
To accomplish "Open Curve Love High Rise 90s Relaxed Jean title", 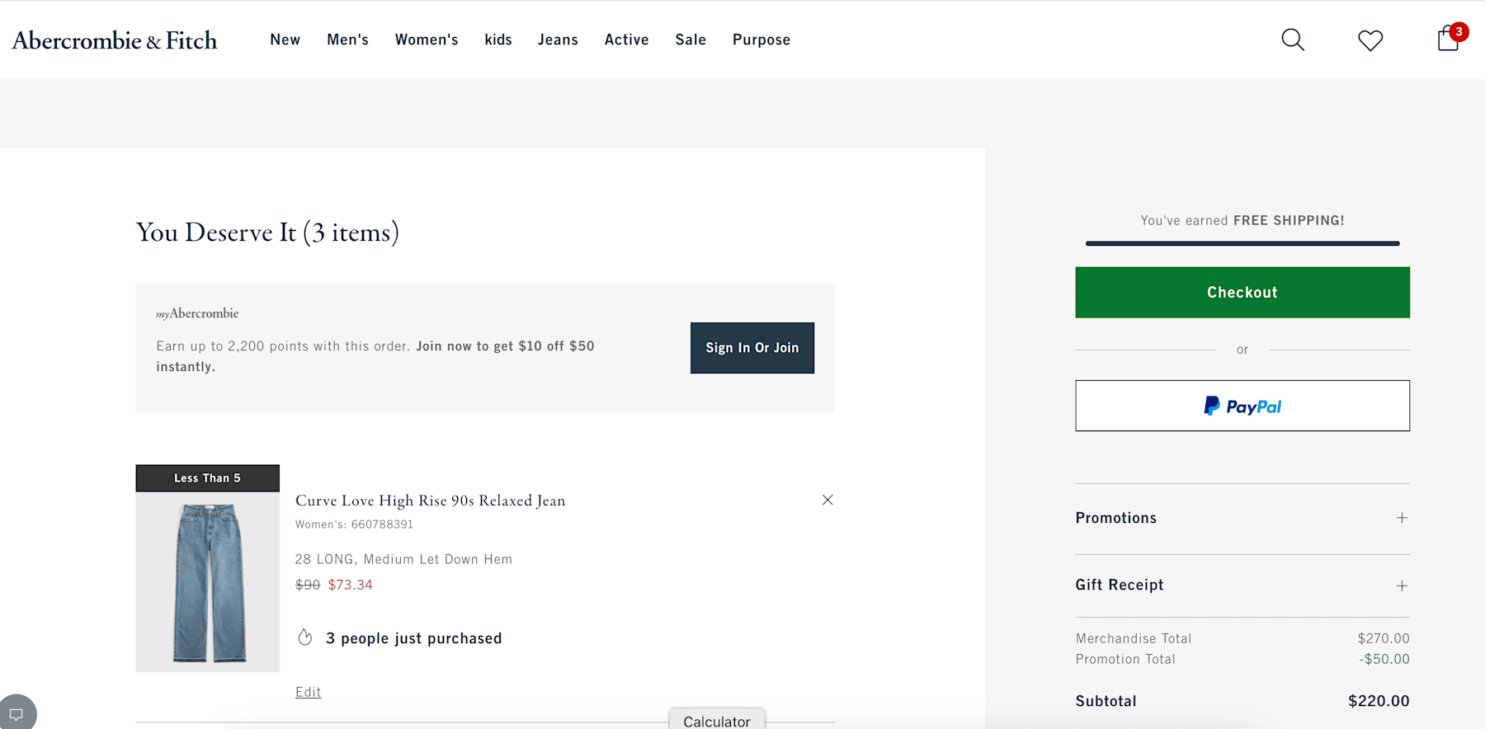I will pyautogui.click(x=431, y=501).
